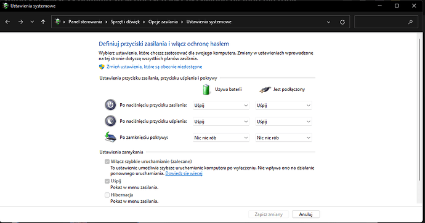Viewport: 425px width, 223px height.
Task: Minimize the Ustawienia systemowe window
Action: click(x=380, y=6)
